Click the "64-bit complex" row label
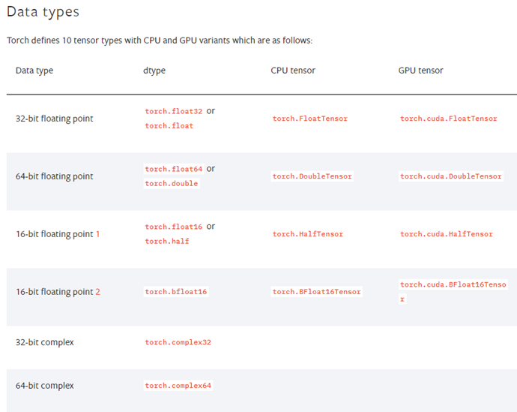 coord(45,386)
